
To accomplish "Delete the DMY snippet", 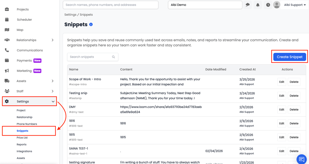I will tap(294, 109).
